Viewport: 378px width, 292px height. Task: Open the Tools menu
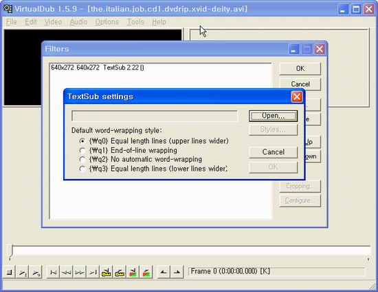(x=135, y=22)
